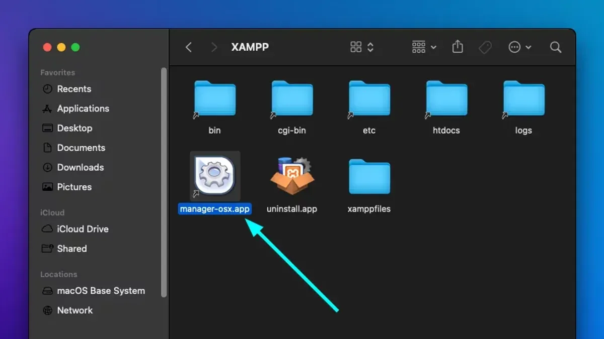This screenshot has width=604, height=339.
Task: Open the More actions ellipsis menu
Action: (520, 47)
